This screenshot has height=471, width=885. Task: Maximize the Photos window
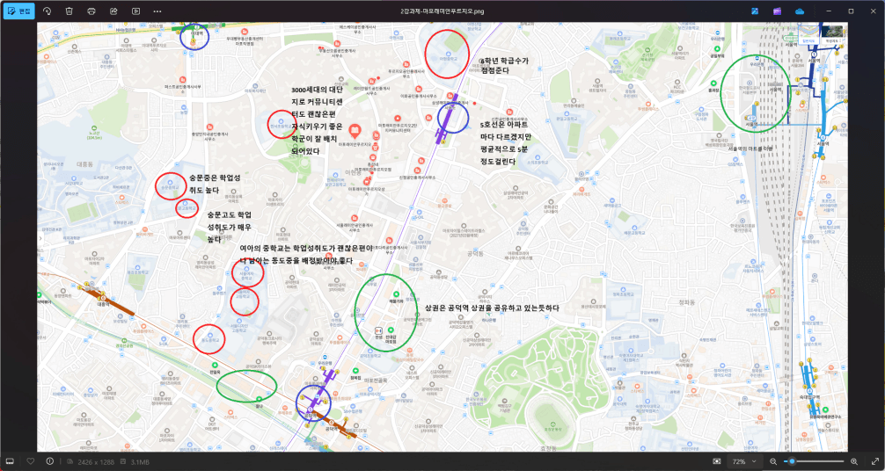pos(852,11)
